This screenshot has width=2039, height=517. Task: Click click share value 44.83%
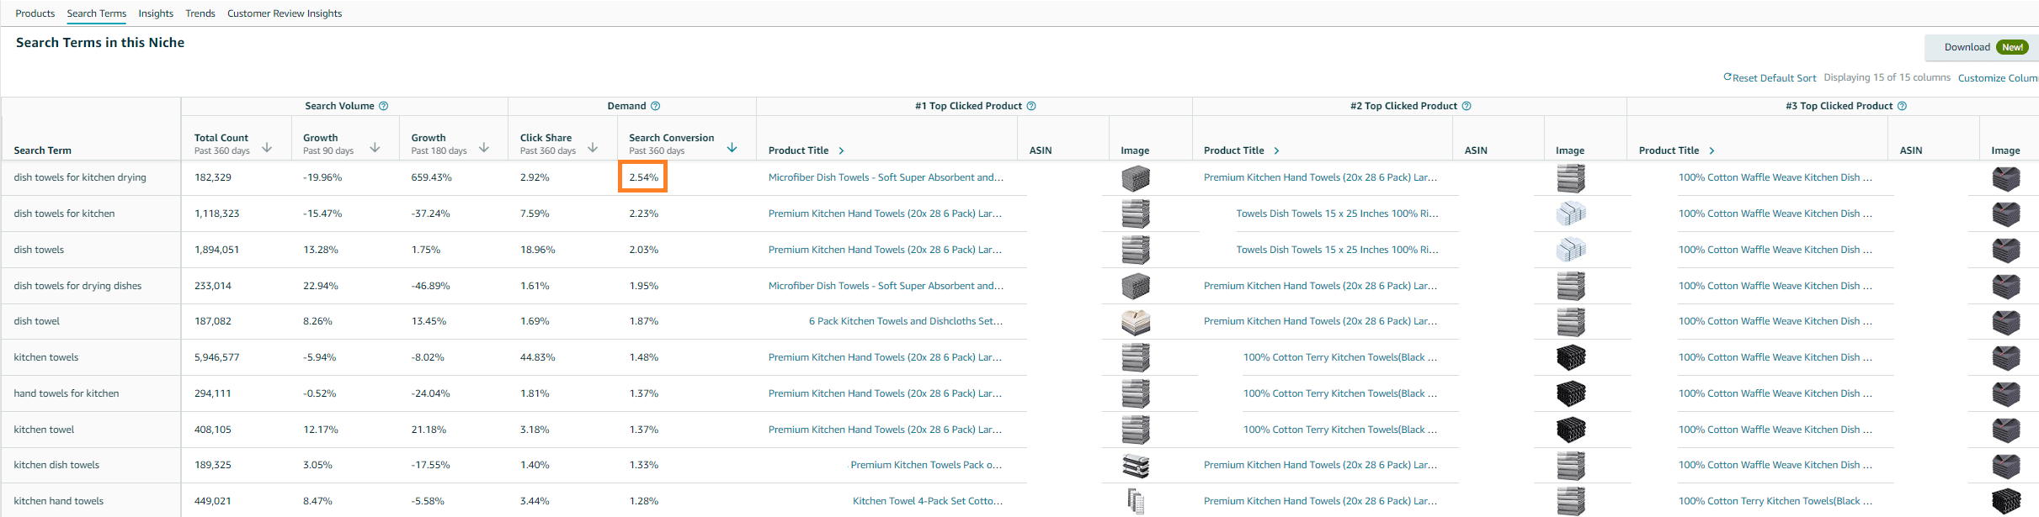[538, 357]
